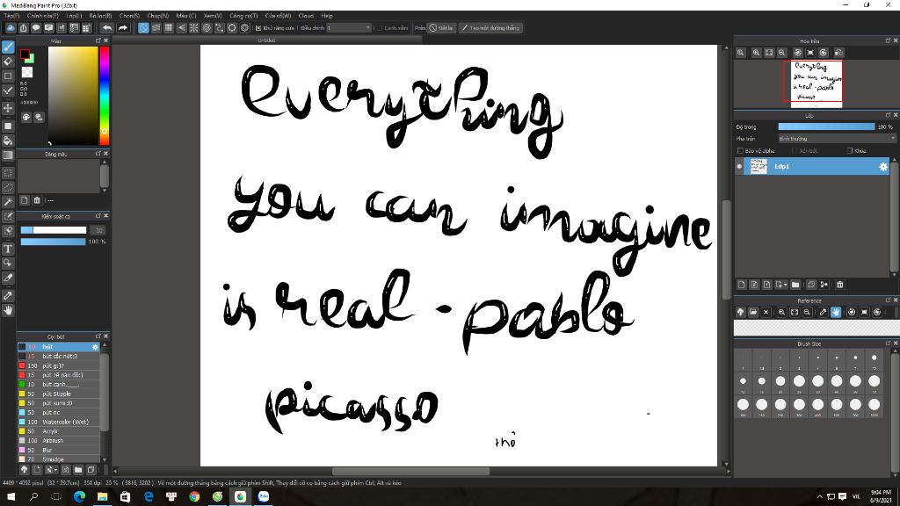The image size is (900, 506).
Task: Select the Watercolor (Wet) brush
Action: pyautogui.click(x=59, y=422)
